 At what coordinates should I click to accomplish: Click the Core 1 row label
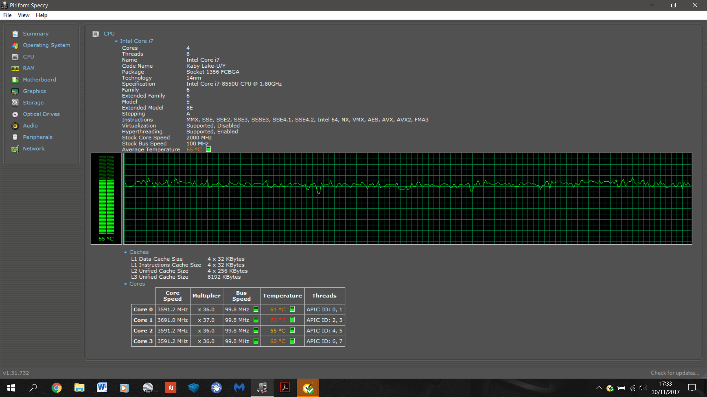click(x=143, y=320)
